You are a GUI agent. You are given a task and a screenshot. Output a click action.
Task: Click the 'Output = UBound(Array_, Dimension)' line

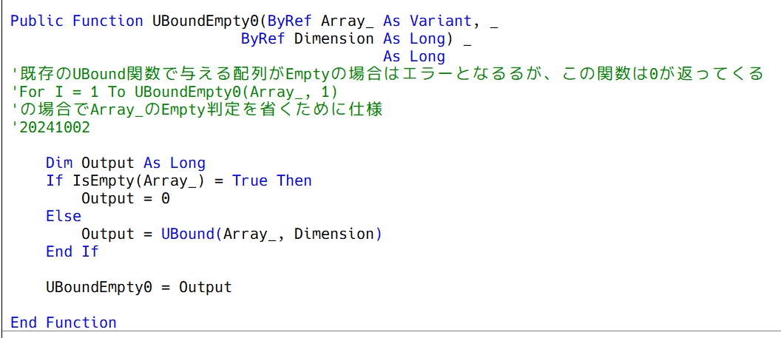(x=231, y=234)
